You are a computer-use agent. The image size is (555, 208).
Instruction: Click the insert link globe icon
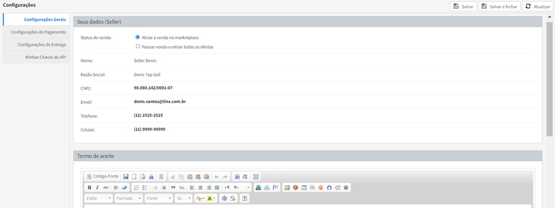click(259, 187)
